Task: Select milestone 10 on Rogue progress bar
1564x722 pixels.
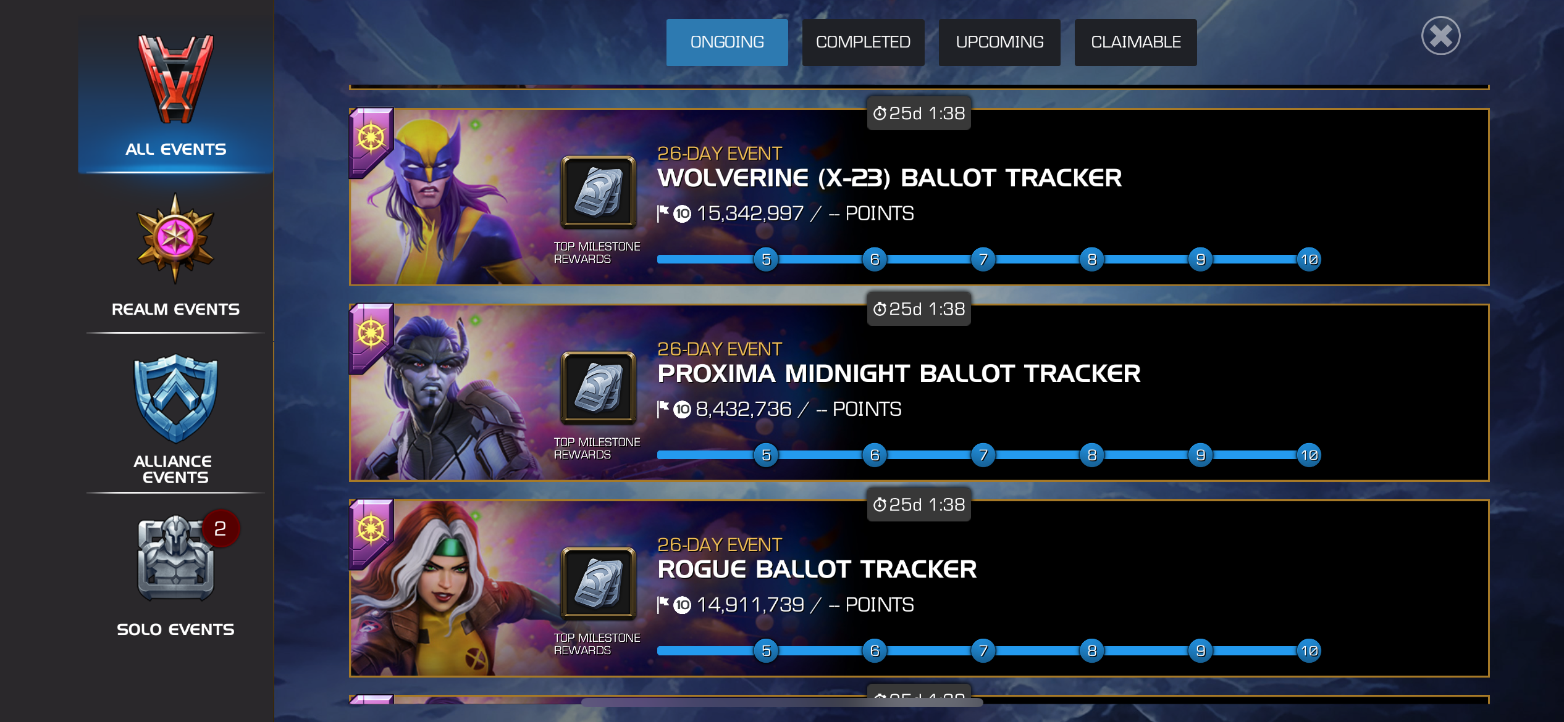Action: (x=1309, y=650)
